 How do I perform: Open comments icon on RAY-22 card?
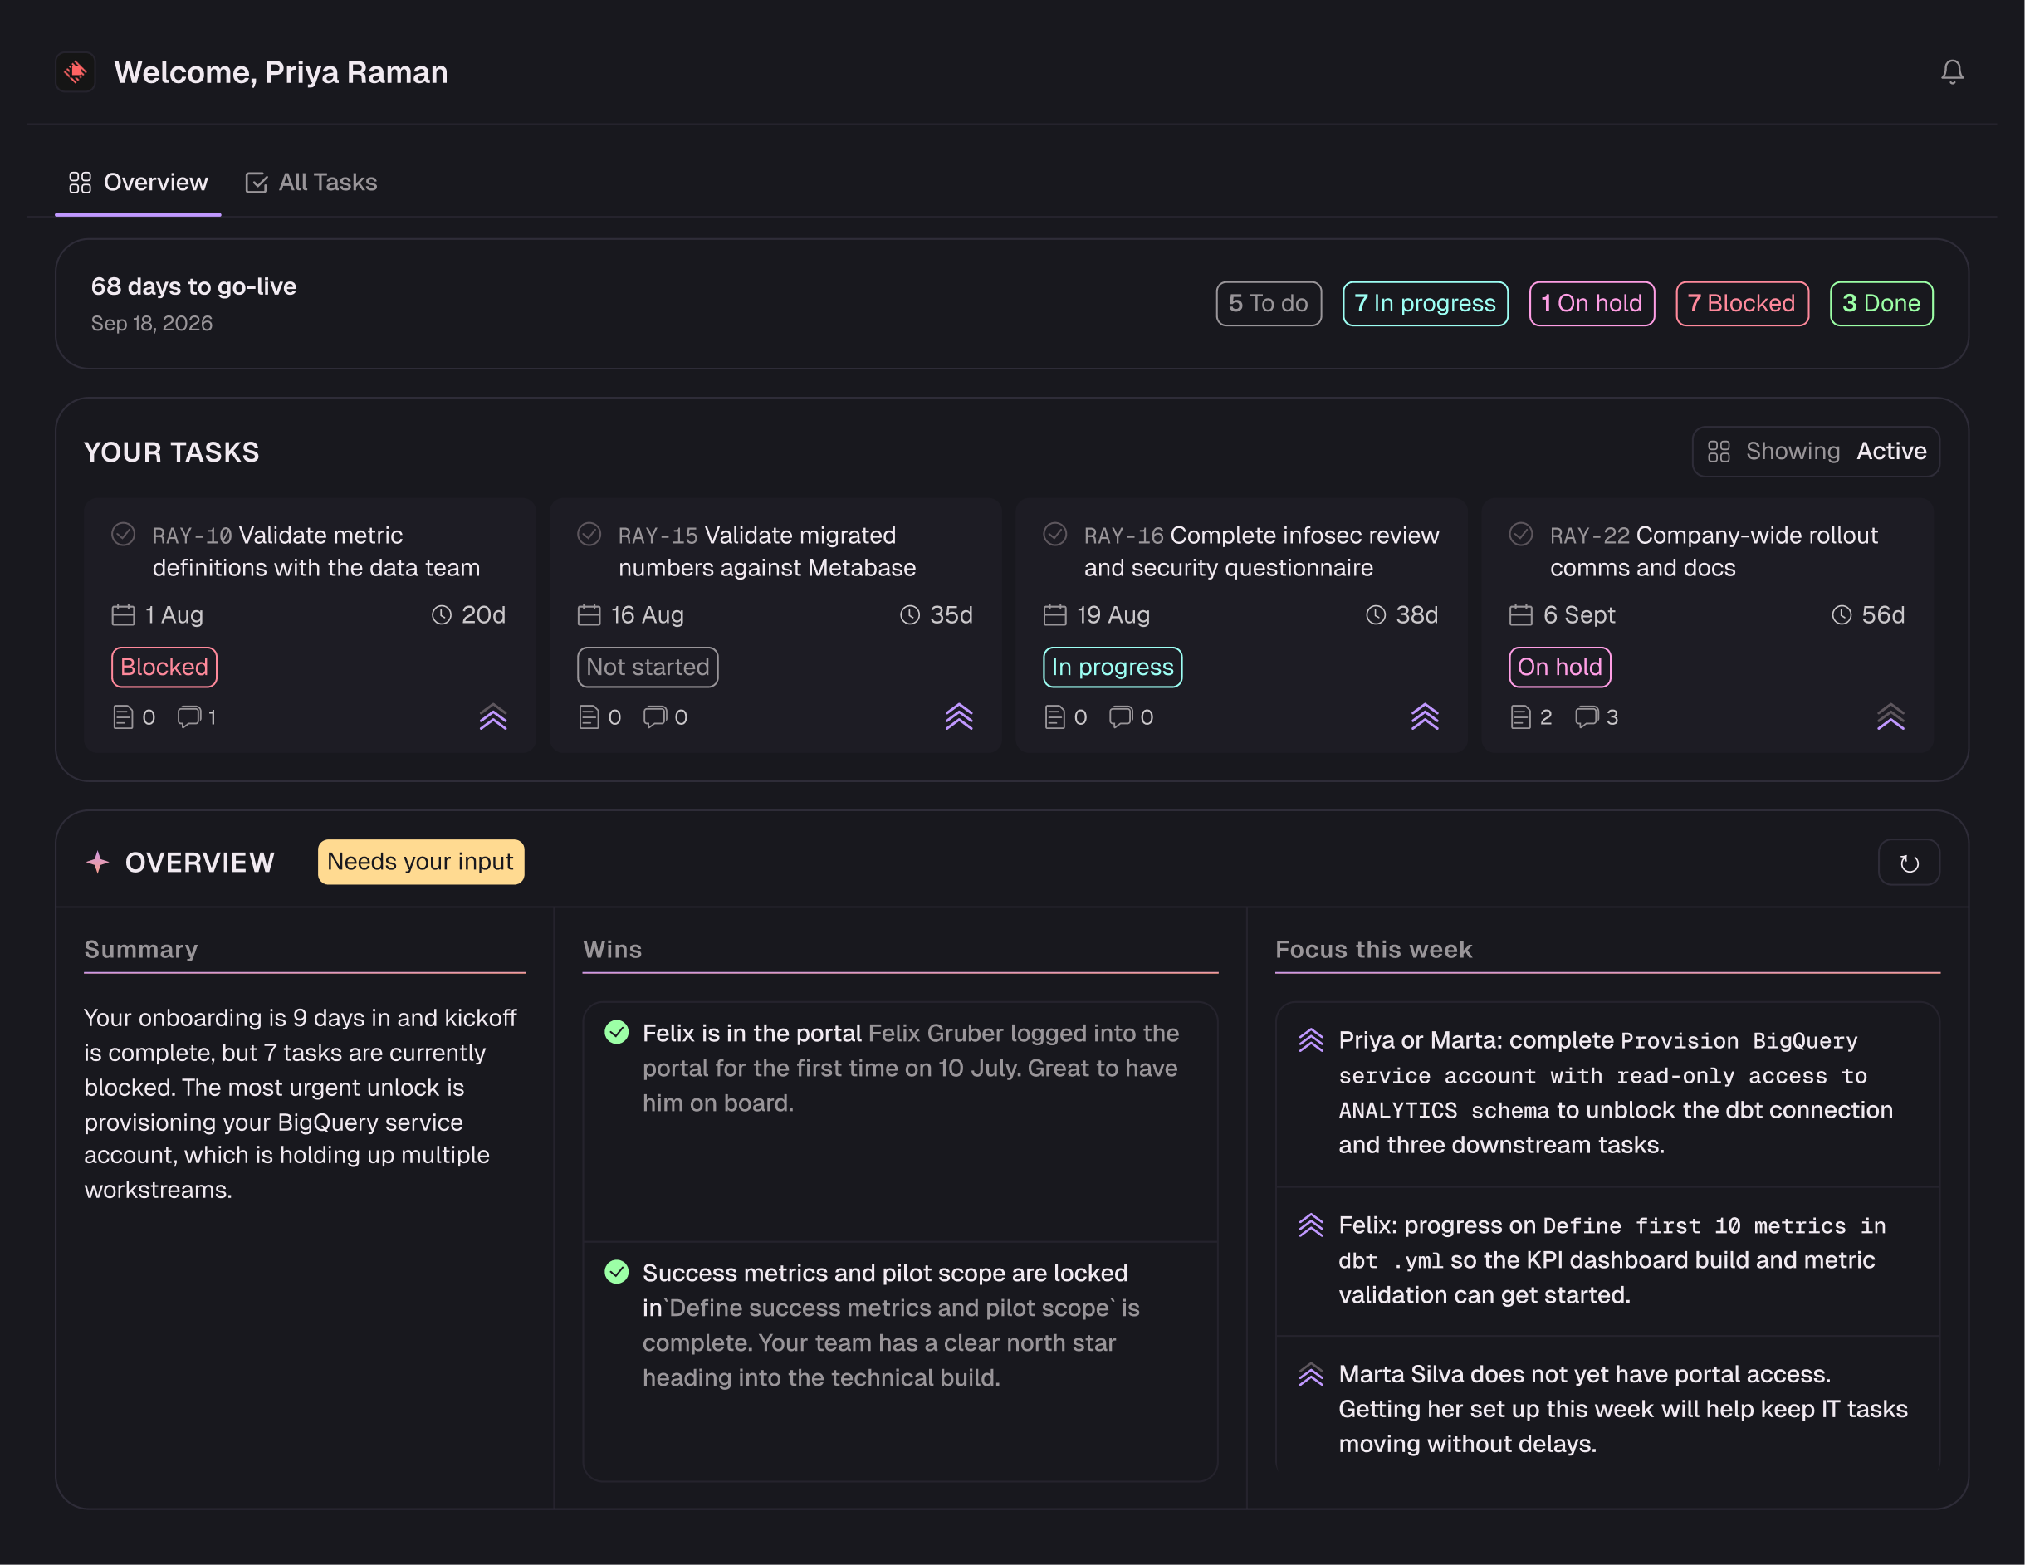(x=1587, y=716)
